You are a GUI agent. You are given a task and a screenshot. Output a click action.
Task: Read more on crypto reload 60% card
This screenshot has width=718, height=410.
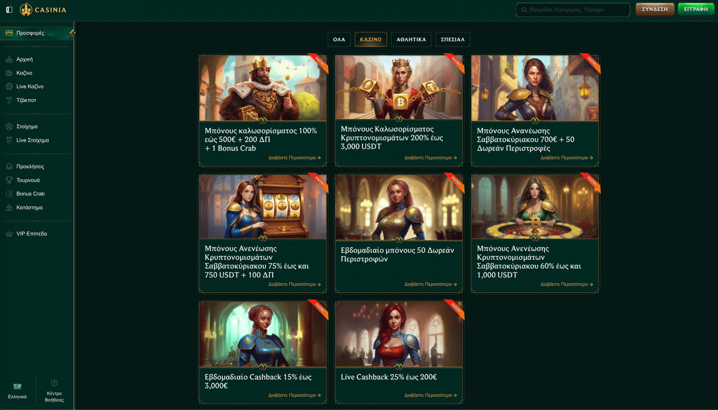coord(567,284)
